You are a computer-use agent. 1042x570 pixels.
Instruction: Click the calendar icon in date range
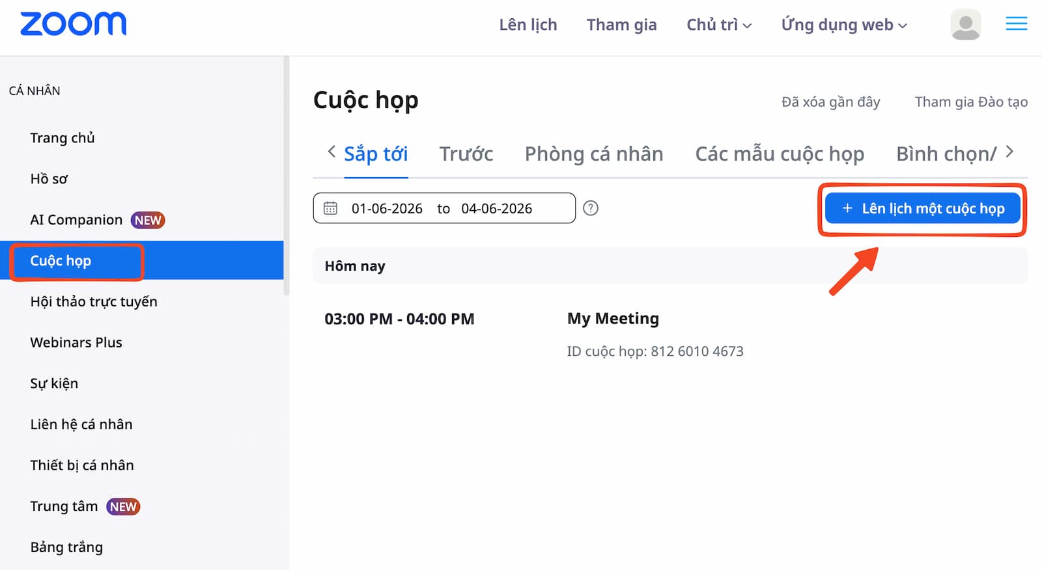click(x=331, y=208)
